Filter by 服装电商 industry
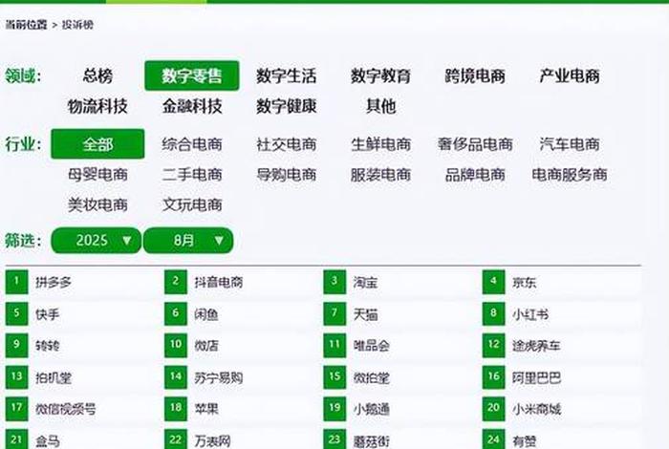The image size is (669, 449). (x=380, y=175)
